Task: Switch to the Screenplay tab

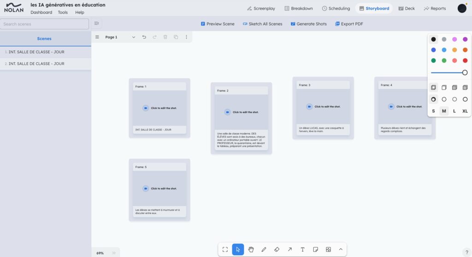Action: (261, 8)
